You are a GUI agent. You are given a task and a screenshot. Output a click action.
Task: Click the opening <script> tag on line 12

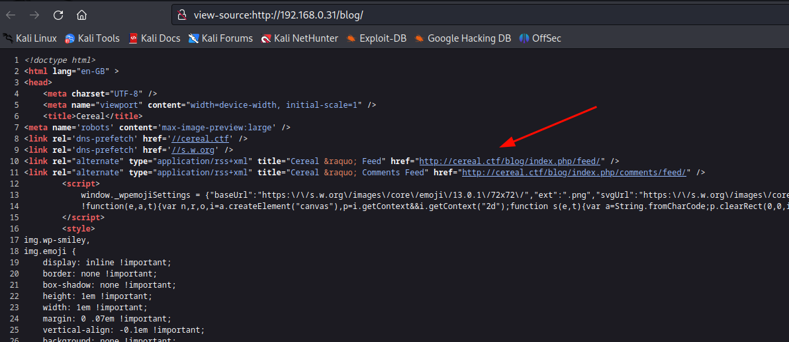81,184
